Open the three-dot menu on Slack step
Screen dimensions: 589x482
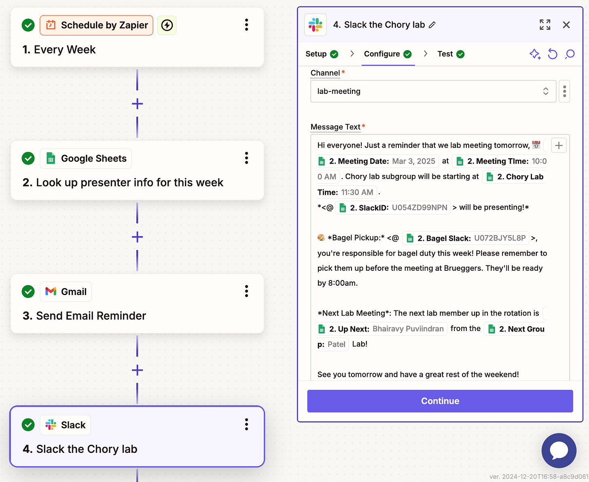246,425
